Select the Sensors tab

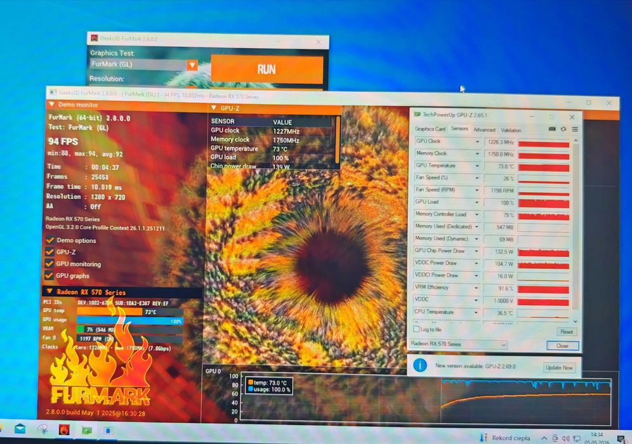point(459,129)
